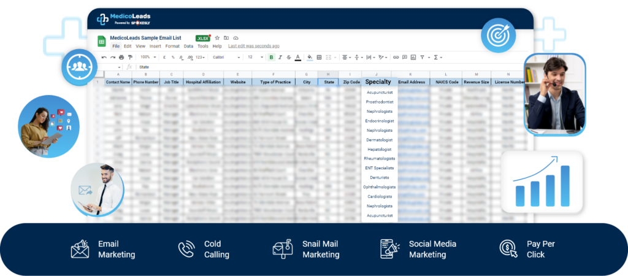Click the document title MedicoLeads Sample Email List
Viewport: 628px width, 276px height.
pos(145,38)
